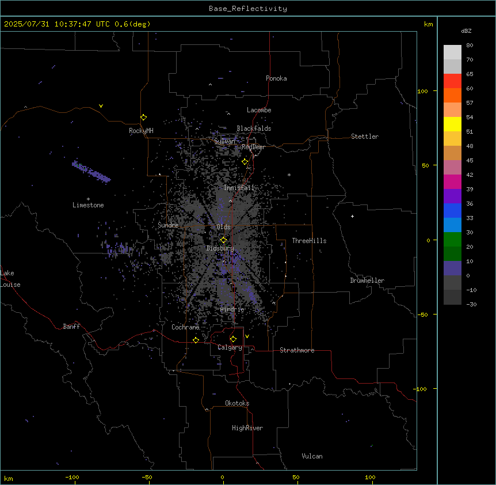Select the purple 39-36 dBZ legend swatch

452,196
